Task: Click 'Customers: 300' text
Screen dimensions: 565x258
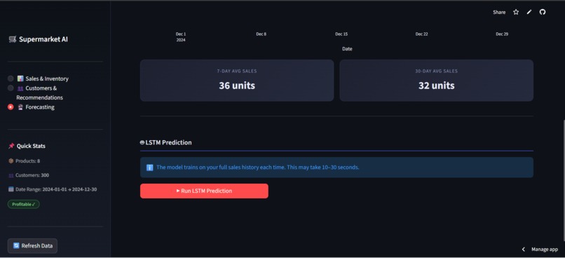Action: coord(32,175)
